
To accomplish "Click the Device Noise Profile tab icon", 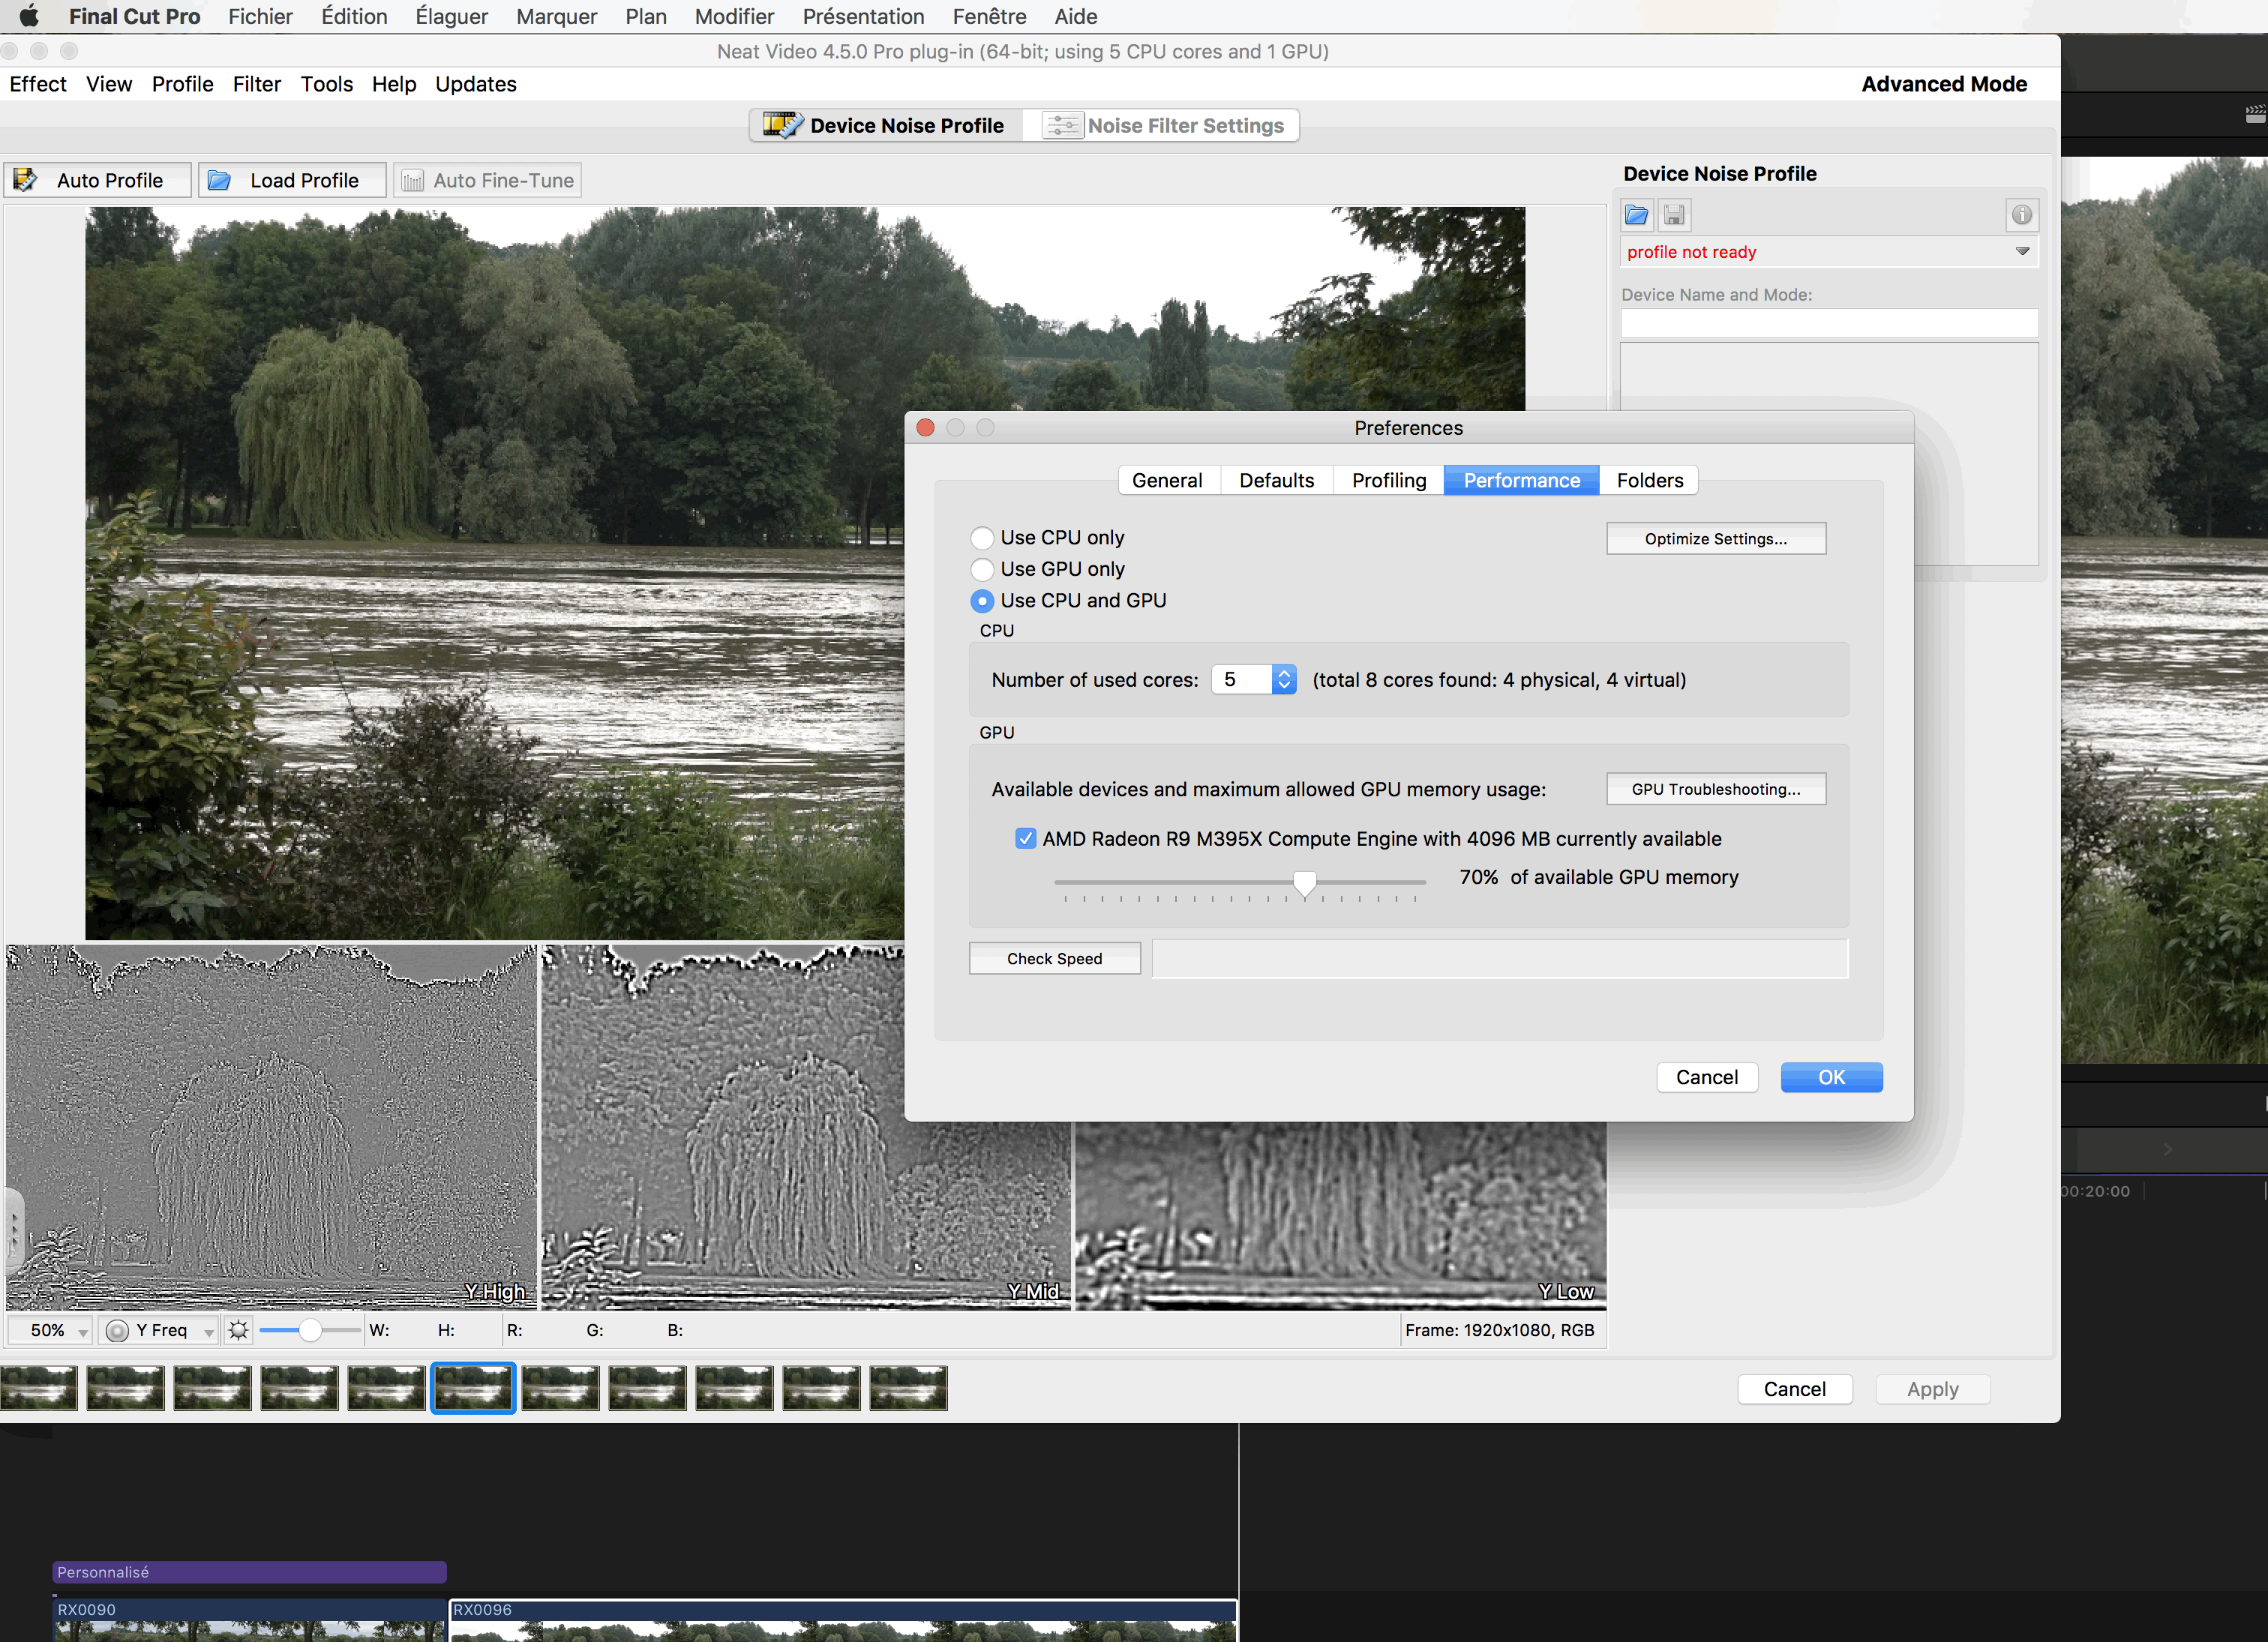I will tap(782, 125).
